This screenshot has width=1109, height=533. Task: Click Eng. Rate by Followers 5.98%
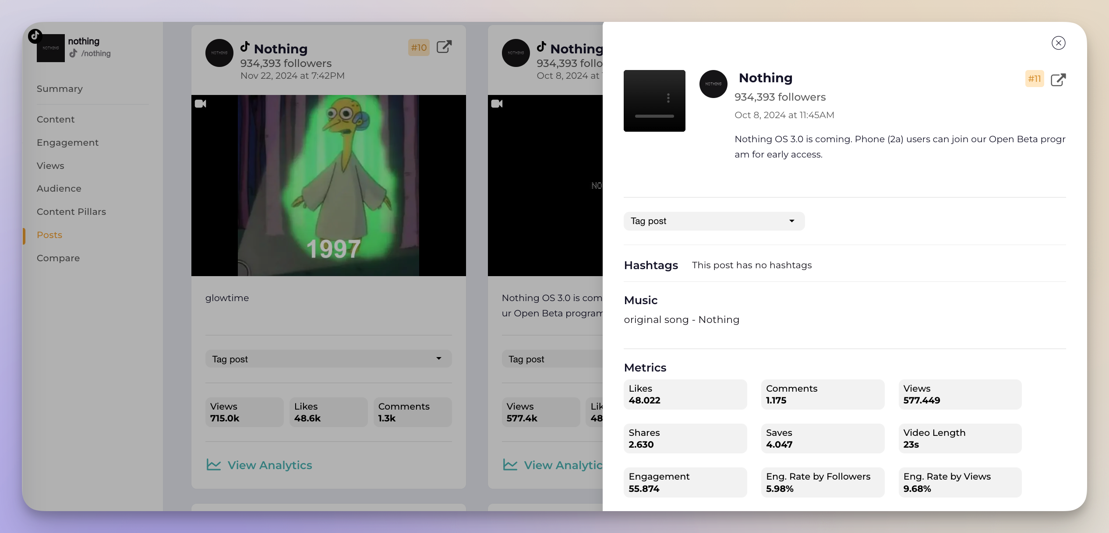[823, 482]
